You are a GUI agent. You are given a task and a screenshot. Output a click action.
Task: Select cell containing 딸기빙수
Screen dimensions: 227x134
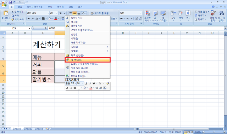[43, 79]
